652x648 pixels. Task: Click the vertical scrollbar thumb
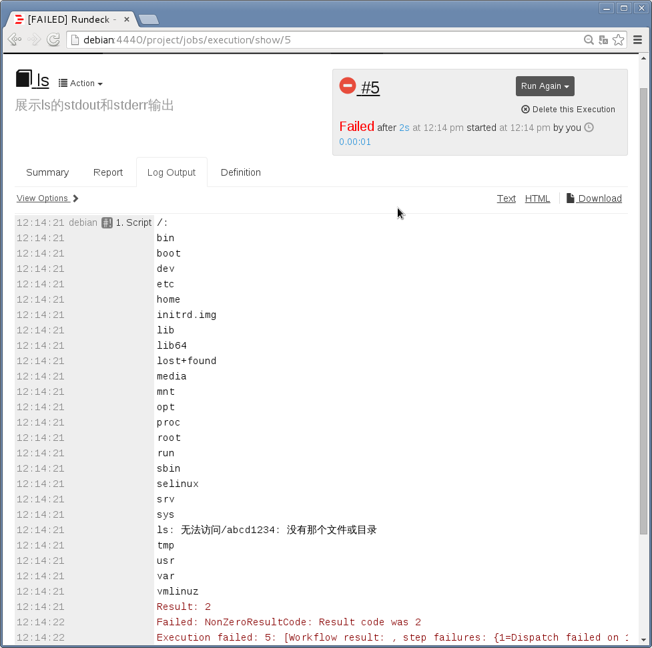click(x=643, y=311)
